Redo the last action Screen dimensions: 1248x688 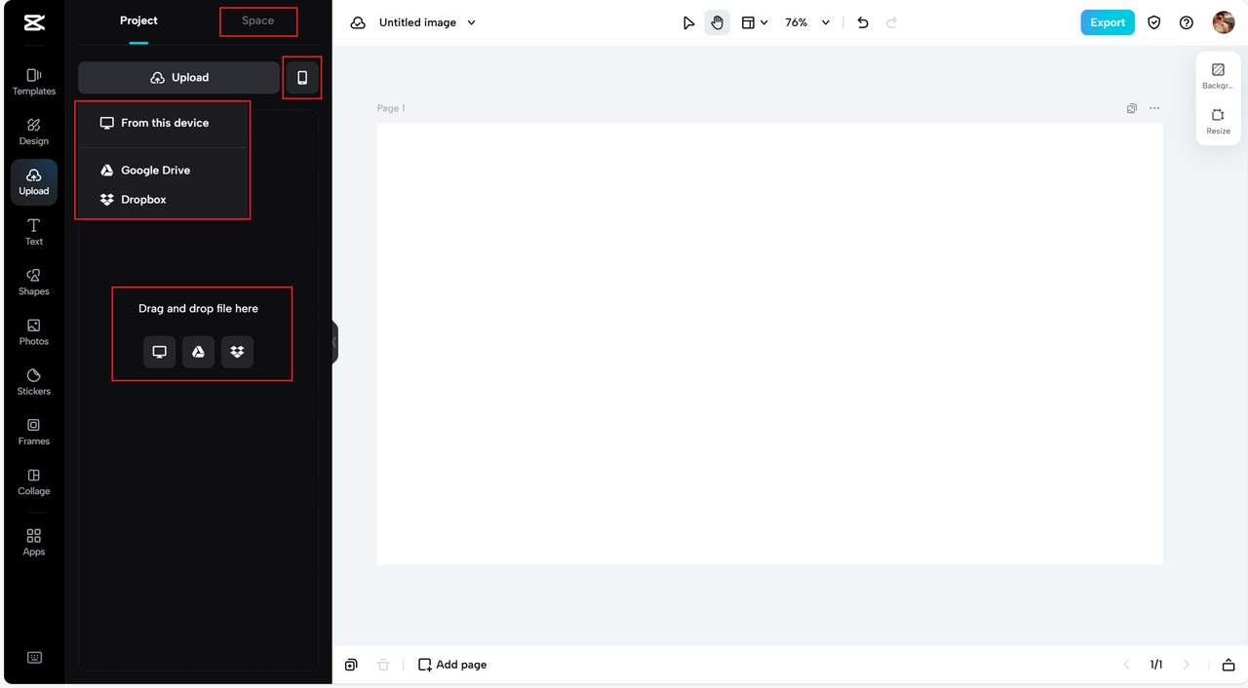[x=891, y=22]
